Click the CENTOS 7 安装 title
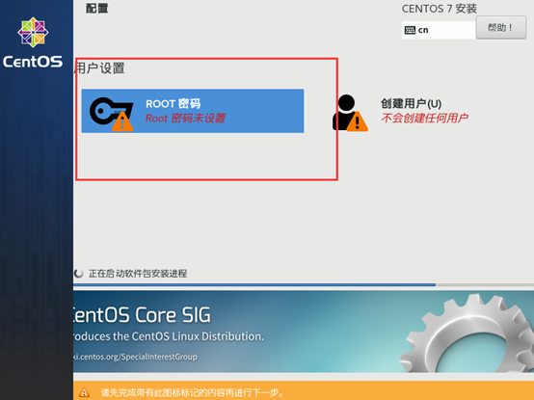This screenshot has height=400, width=534. coord(440,9)
